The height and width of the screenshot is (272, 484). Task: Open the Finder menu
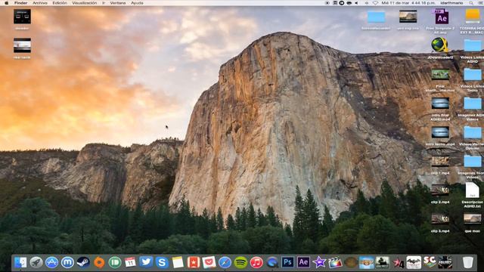tap(20, 3)
